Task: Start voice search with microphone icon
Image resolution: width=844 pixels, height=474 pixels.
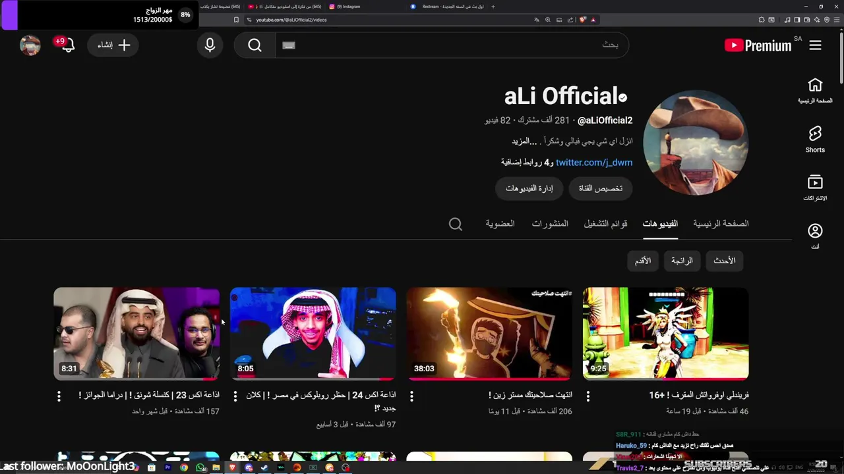Action: pos(210,45)
